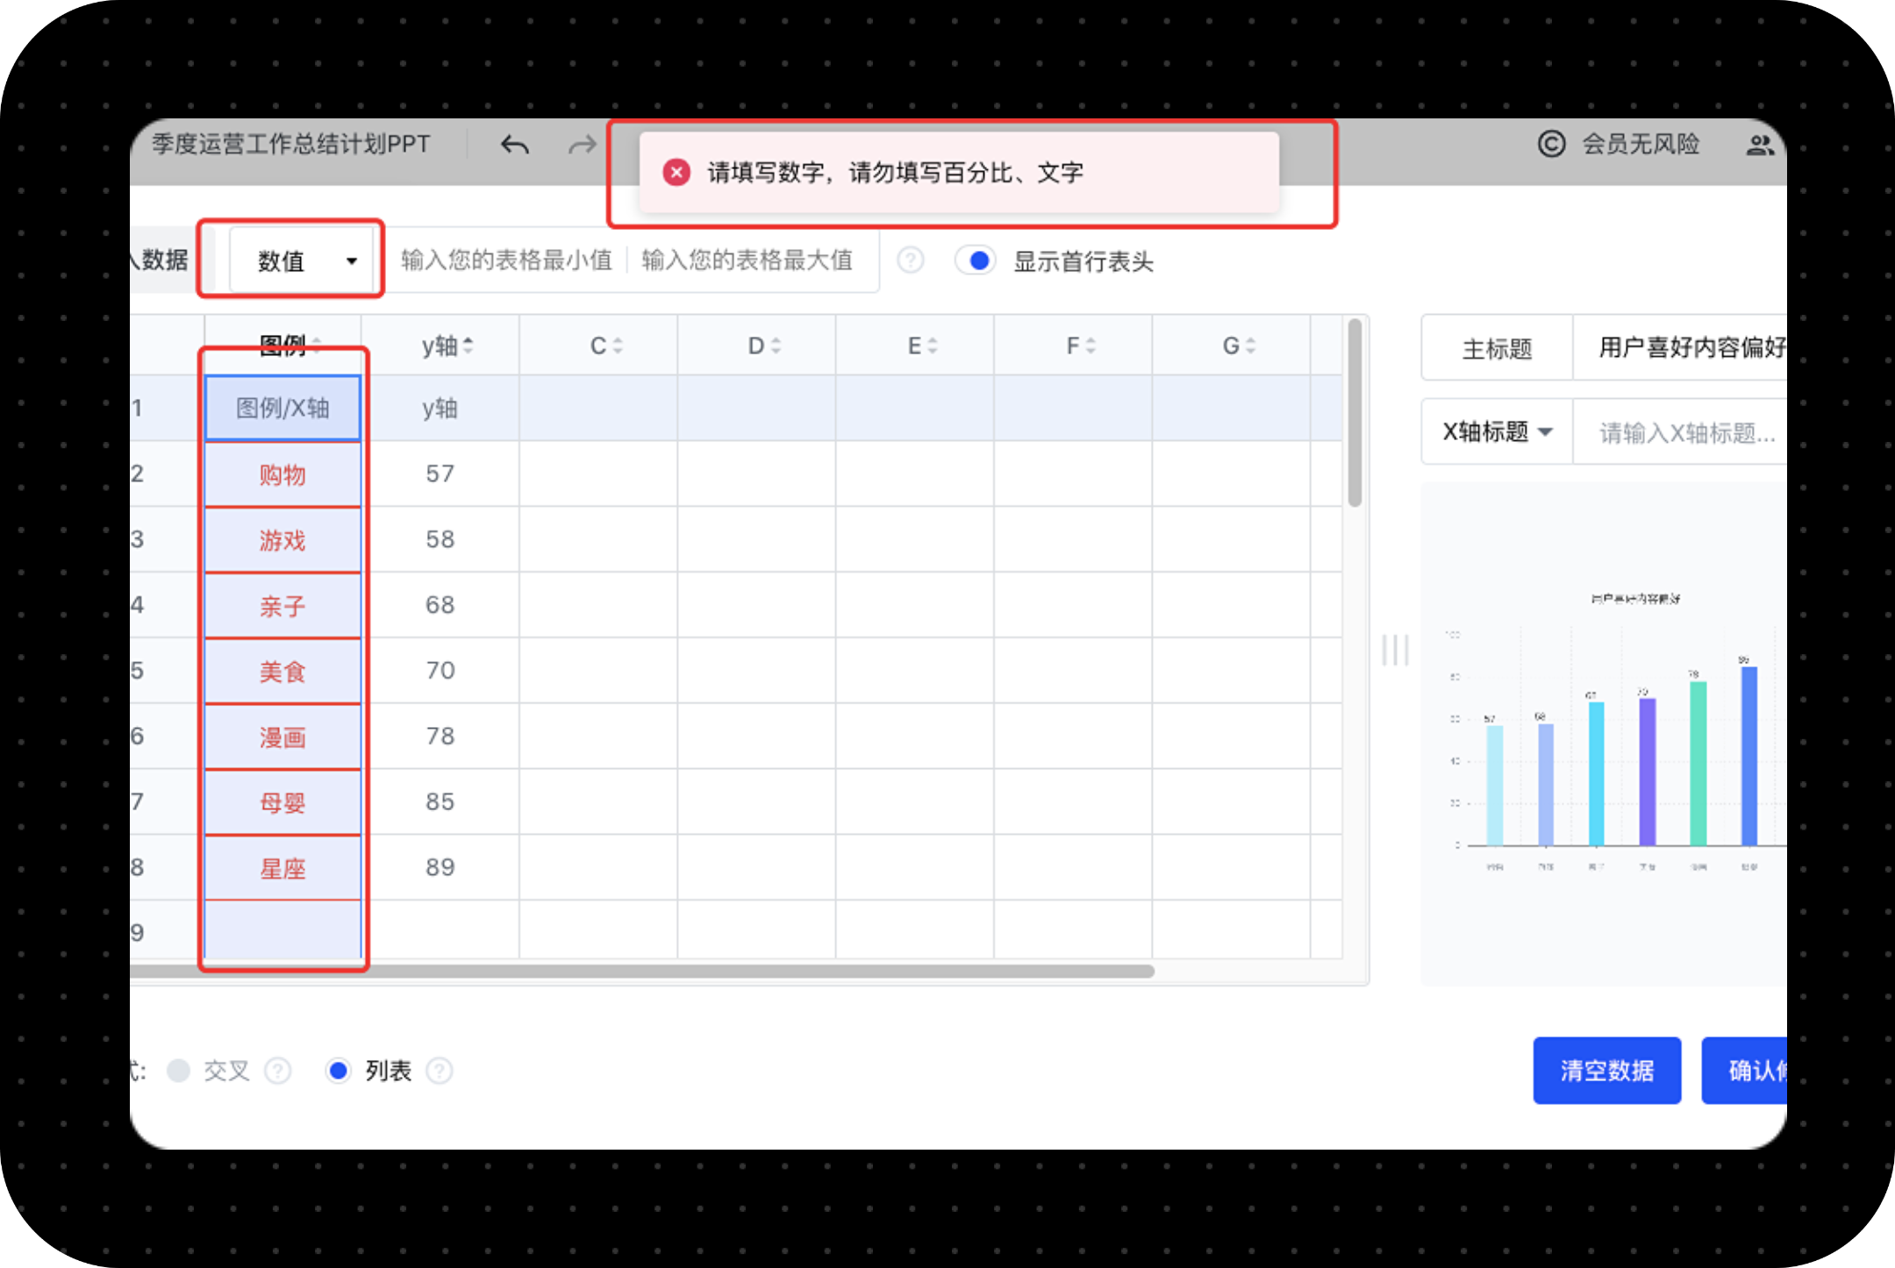The width and height of the screenshot is (1895, 1268).
Task: Sort the y轴 column using its sort arrows
Action: click(469, 345)
